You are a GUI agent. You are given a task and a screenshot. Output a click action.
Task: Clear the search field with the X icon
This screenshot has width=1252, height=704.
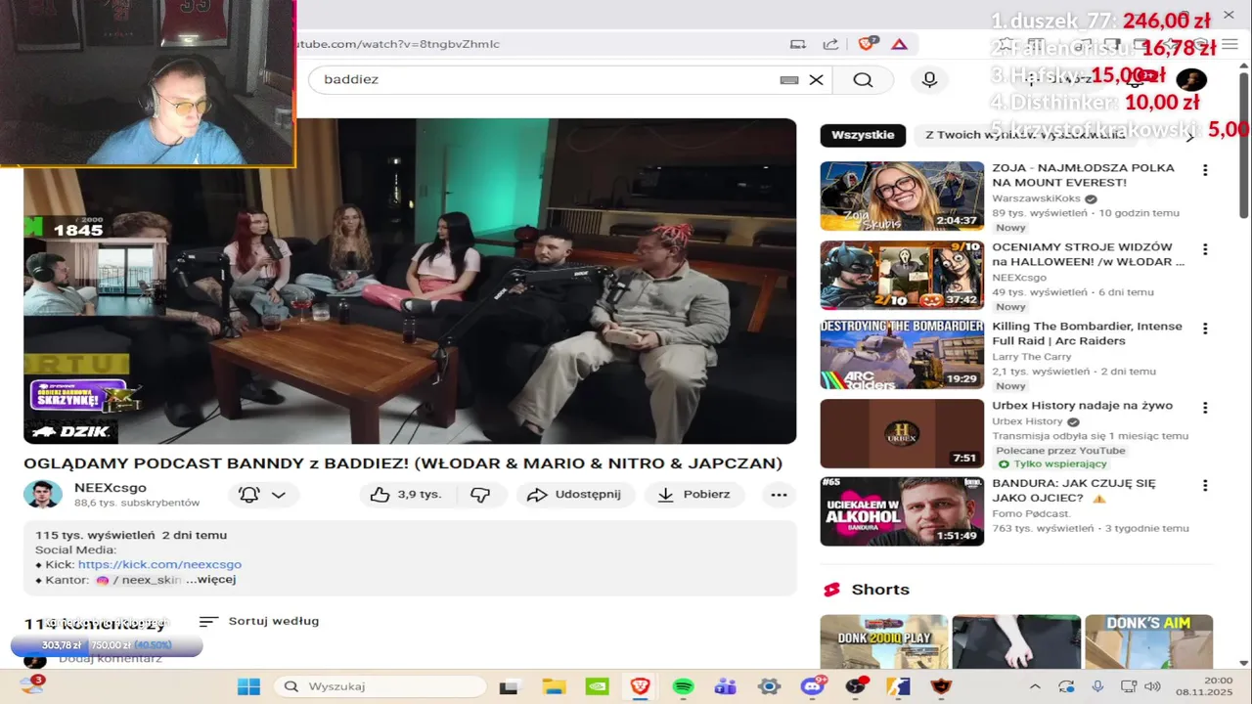pyautogui.click(x=816, y=80)
